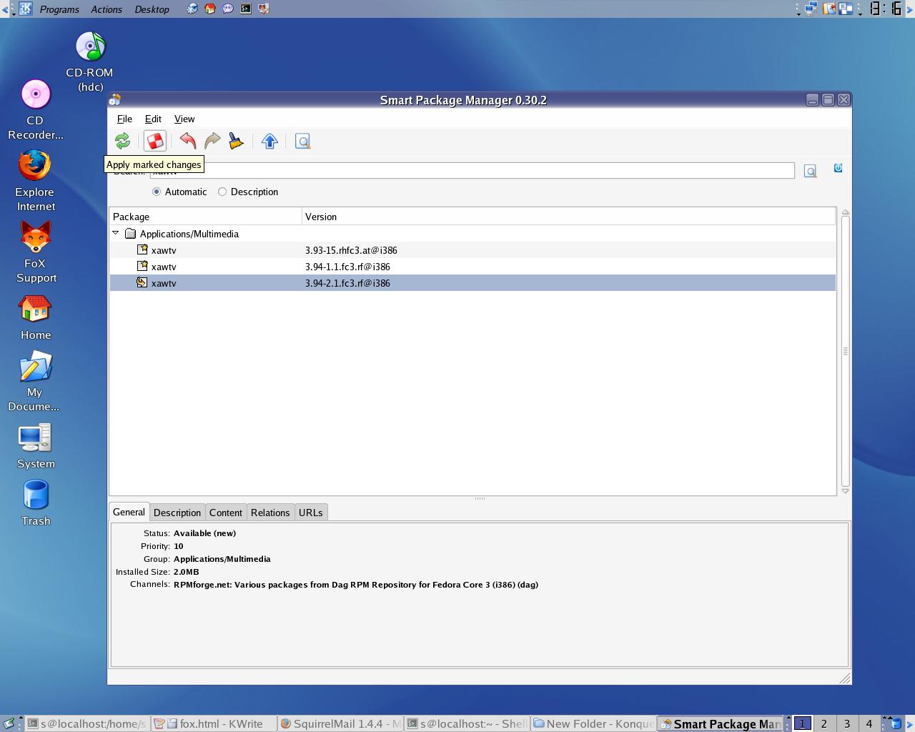Viewport: 915px width, 732px height.
Task: Click in the Search text field
Action: (x=472, y=171)
